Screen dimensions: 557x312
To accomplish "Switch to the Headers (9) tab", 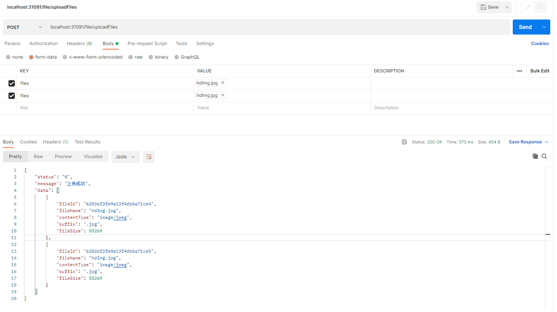I will click(80, 44).
